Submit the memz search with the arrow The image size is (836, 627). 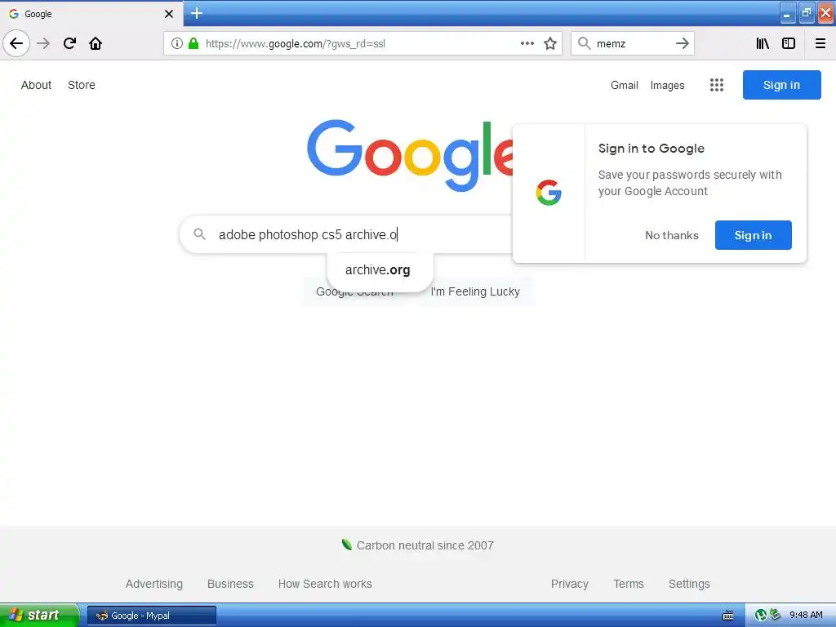[682, 43]
